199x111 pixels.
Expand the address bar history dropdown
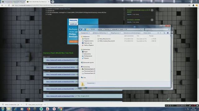click(x=141, y=29)
